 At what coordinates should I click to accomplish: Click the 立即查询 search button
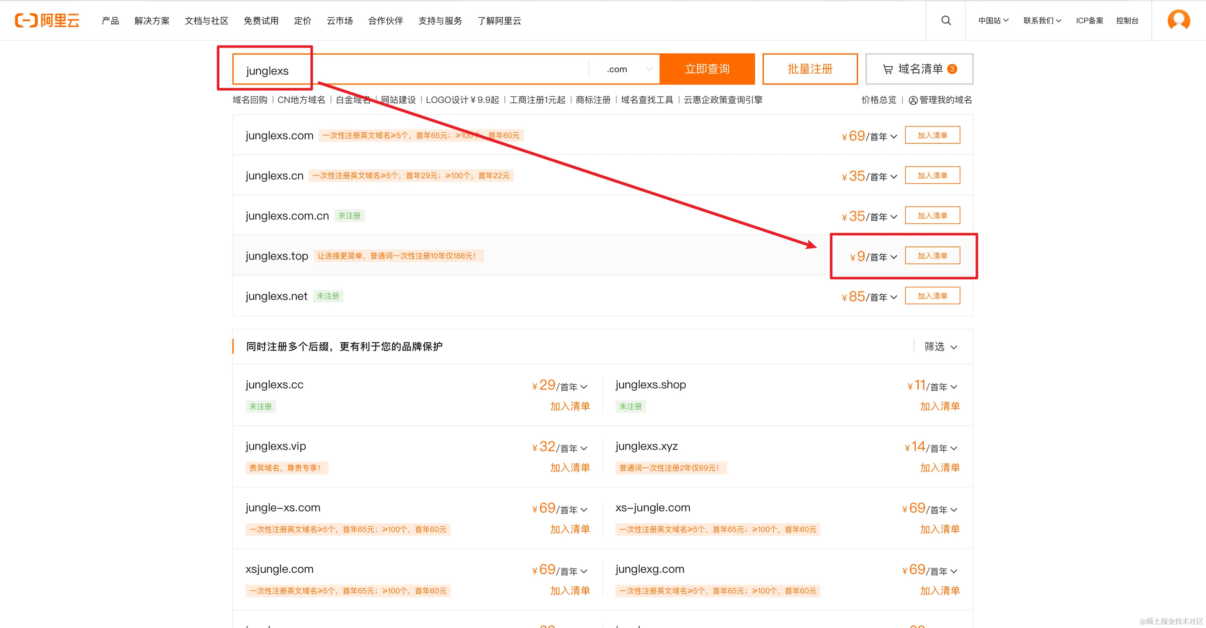click(706, 69)
